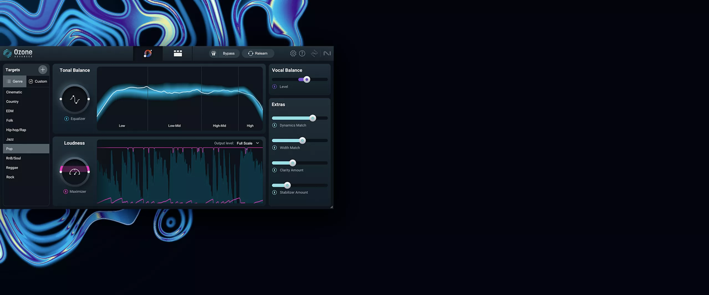
Task: Click the High band in Tonal Balance graph
Action: pos(251,99)
